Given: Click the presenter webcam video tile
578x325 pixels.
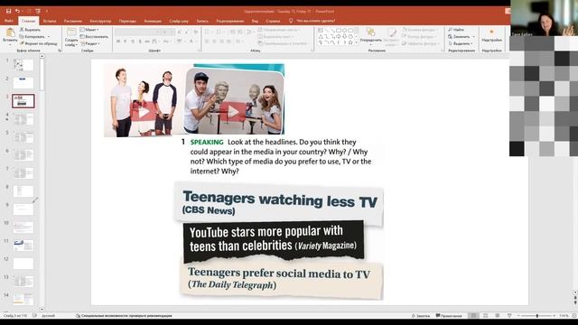Looking at the screenshot, I should 544,18.
